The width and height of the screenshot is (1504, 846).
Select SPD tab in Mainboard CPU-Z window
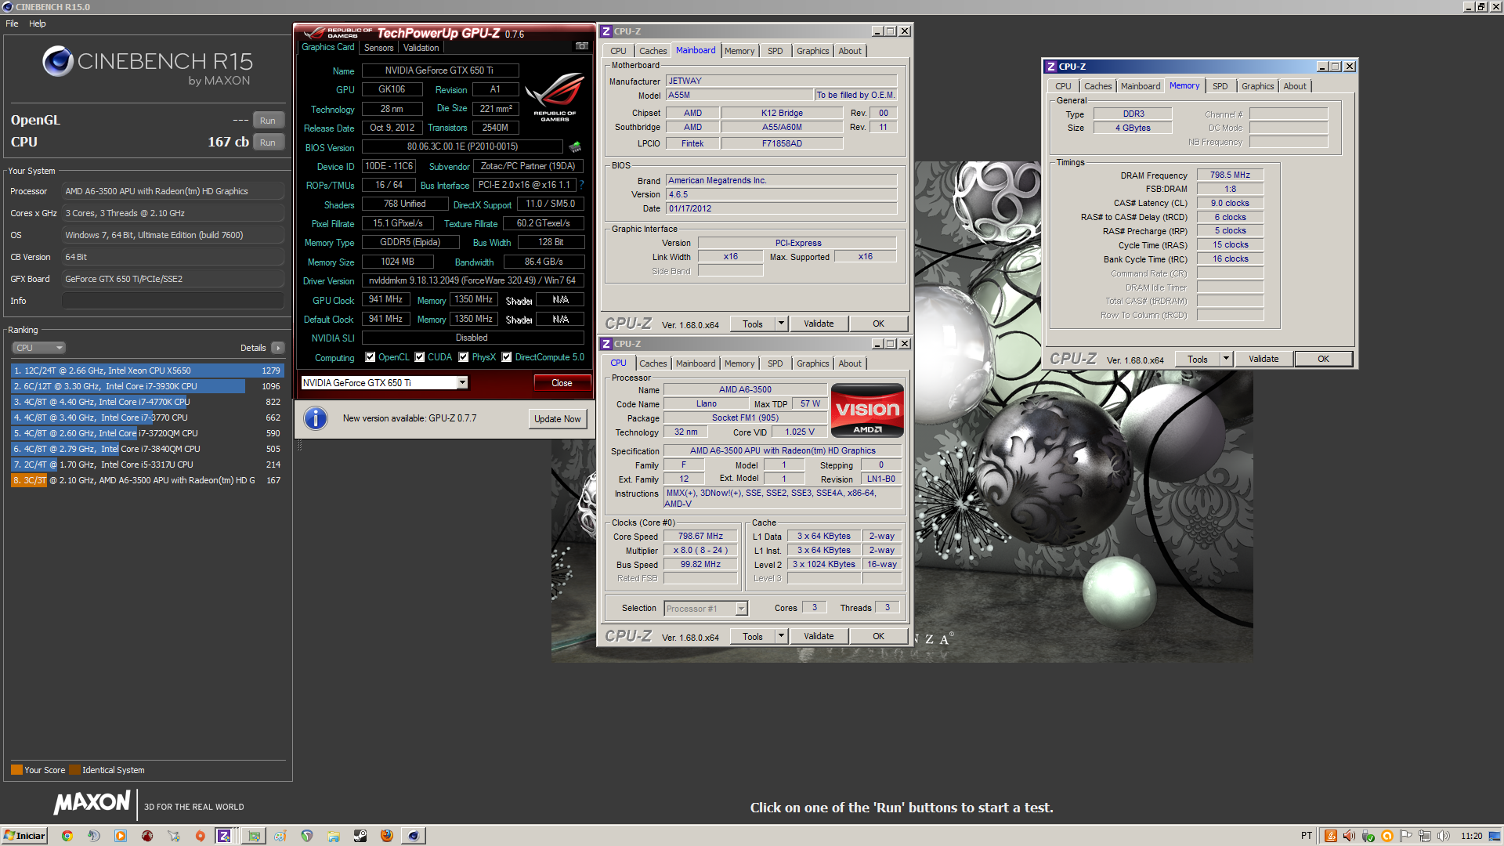(x=775, y=51)
